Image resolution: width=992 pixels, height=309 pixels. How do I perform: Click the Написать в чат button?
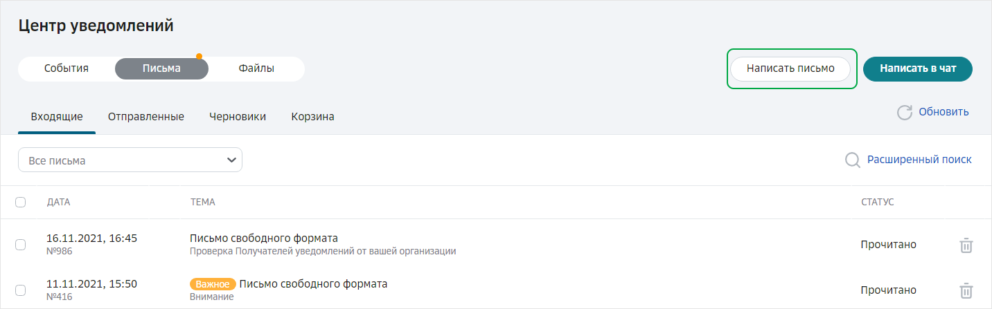pyautogui.click(x=918, y=69)
